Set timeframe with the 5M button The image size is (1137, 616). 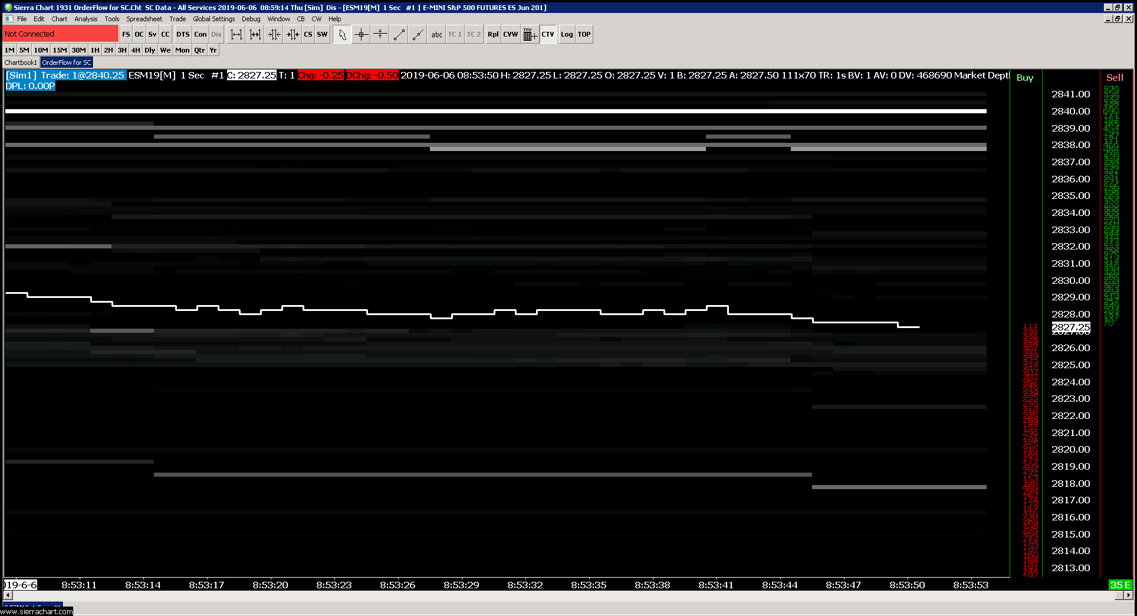click(x=24, y=50)
